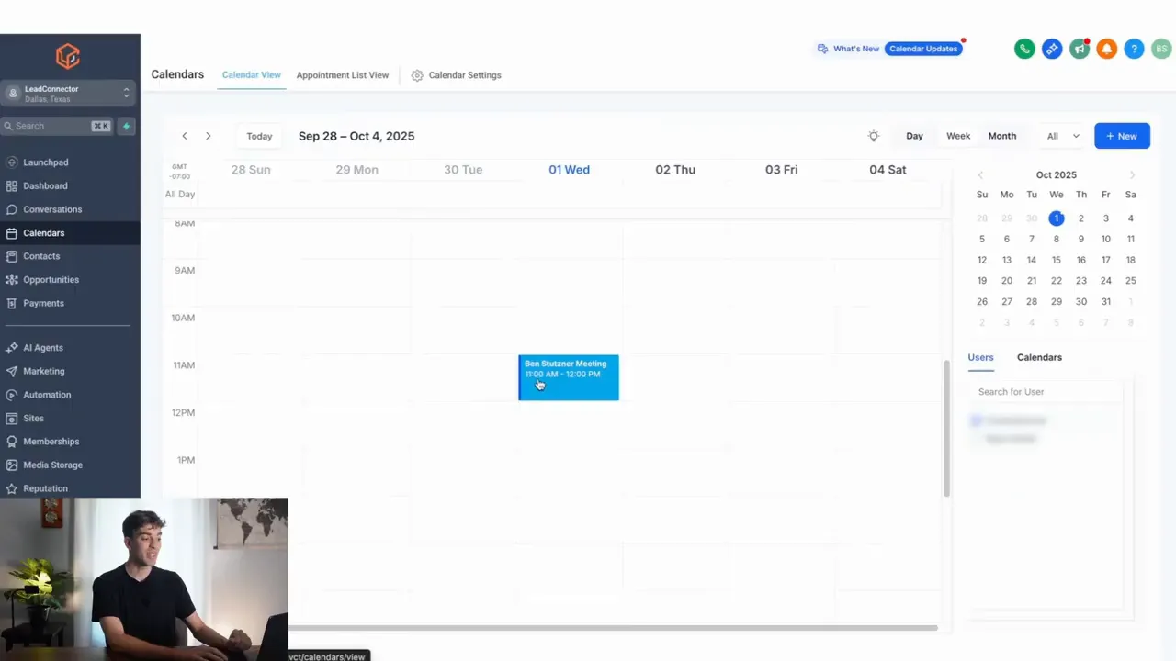Open the Automation section
The width and height of the screenshot is (1176, 661).
pos(47,394)
